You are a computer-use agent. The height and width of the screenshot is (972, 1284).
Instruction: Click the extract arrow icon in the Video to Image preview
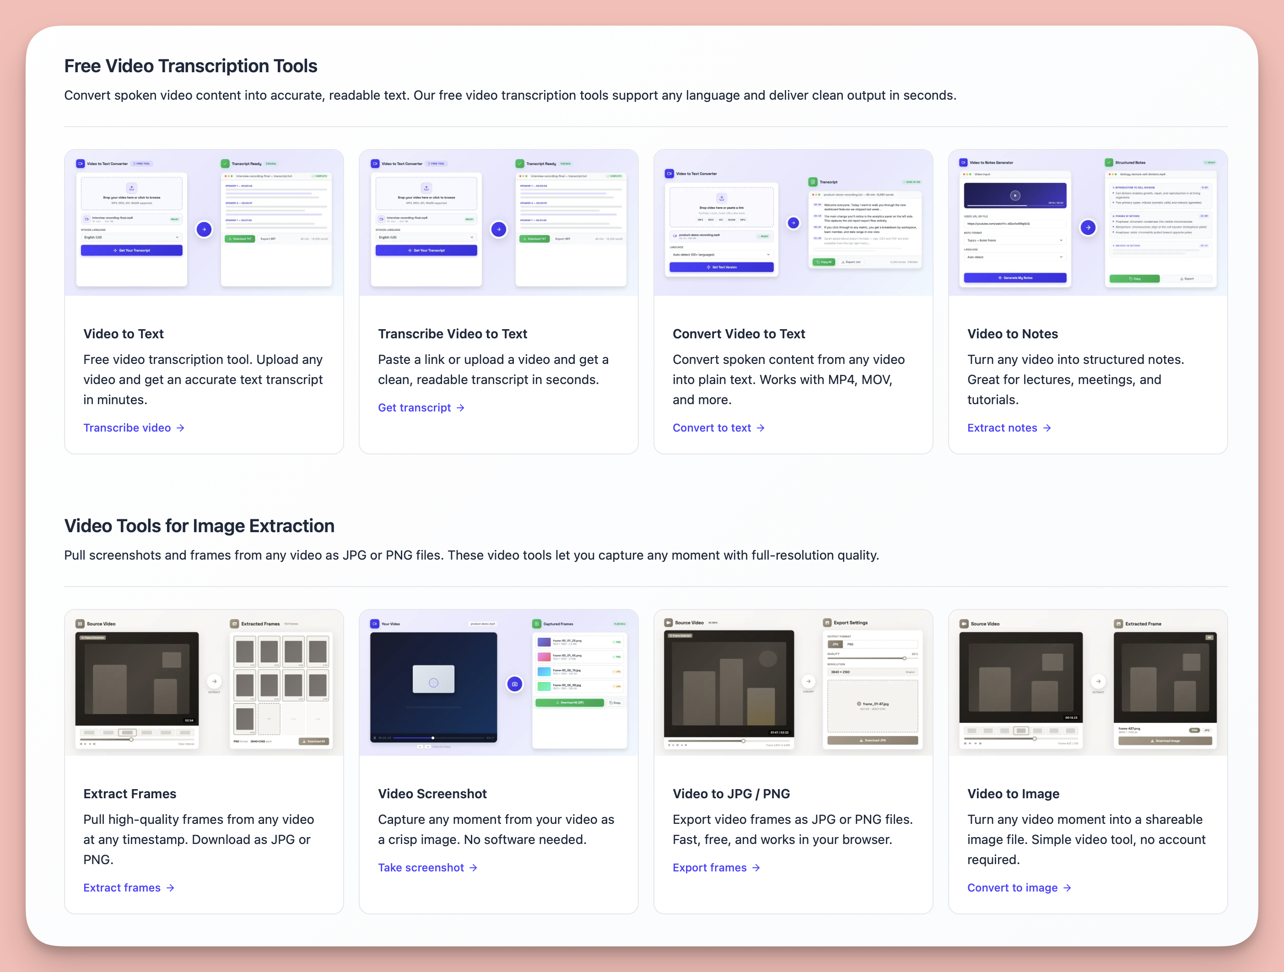(x=1098, y=681)
